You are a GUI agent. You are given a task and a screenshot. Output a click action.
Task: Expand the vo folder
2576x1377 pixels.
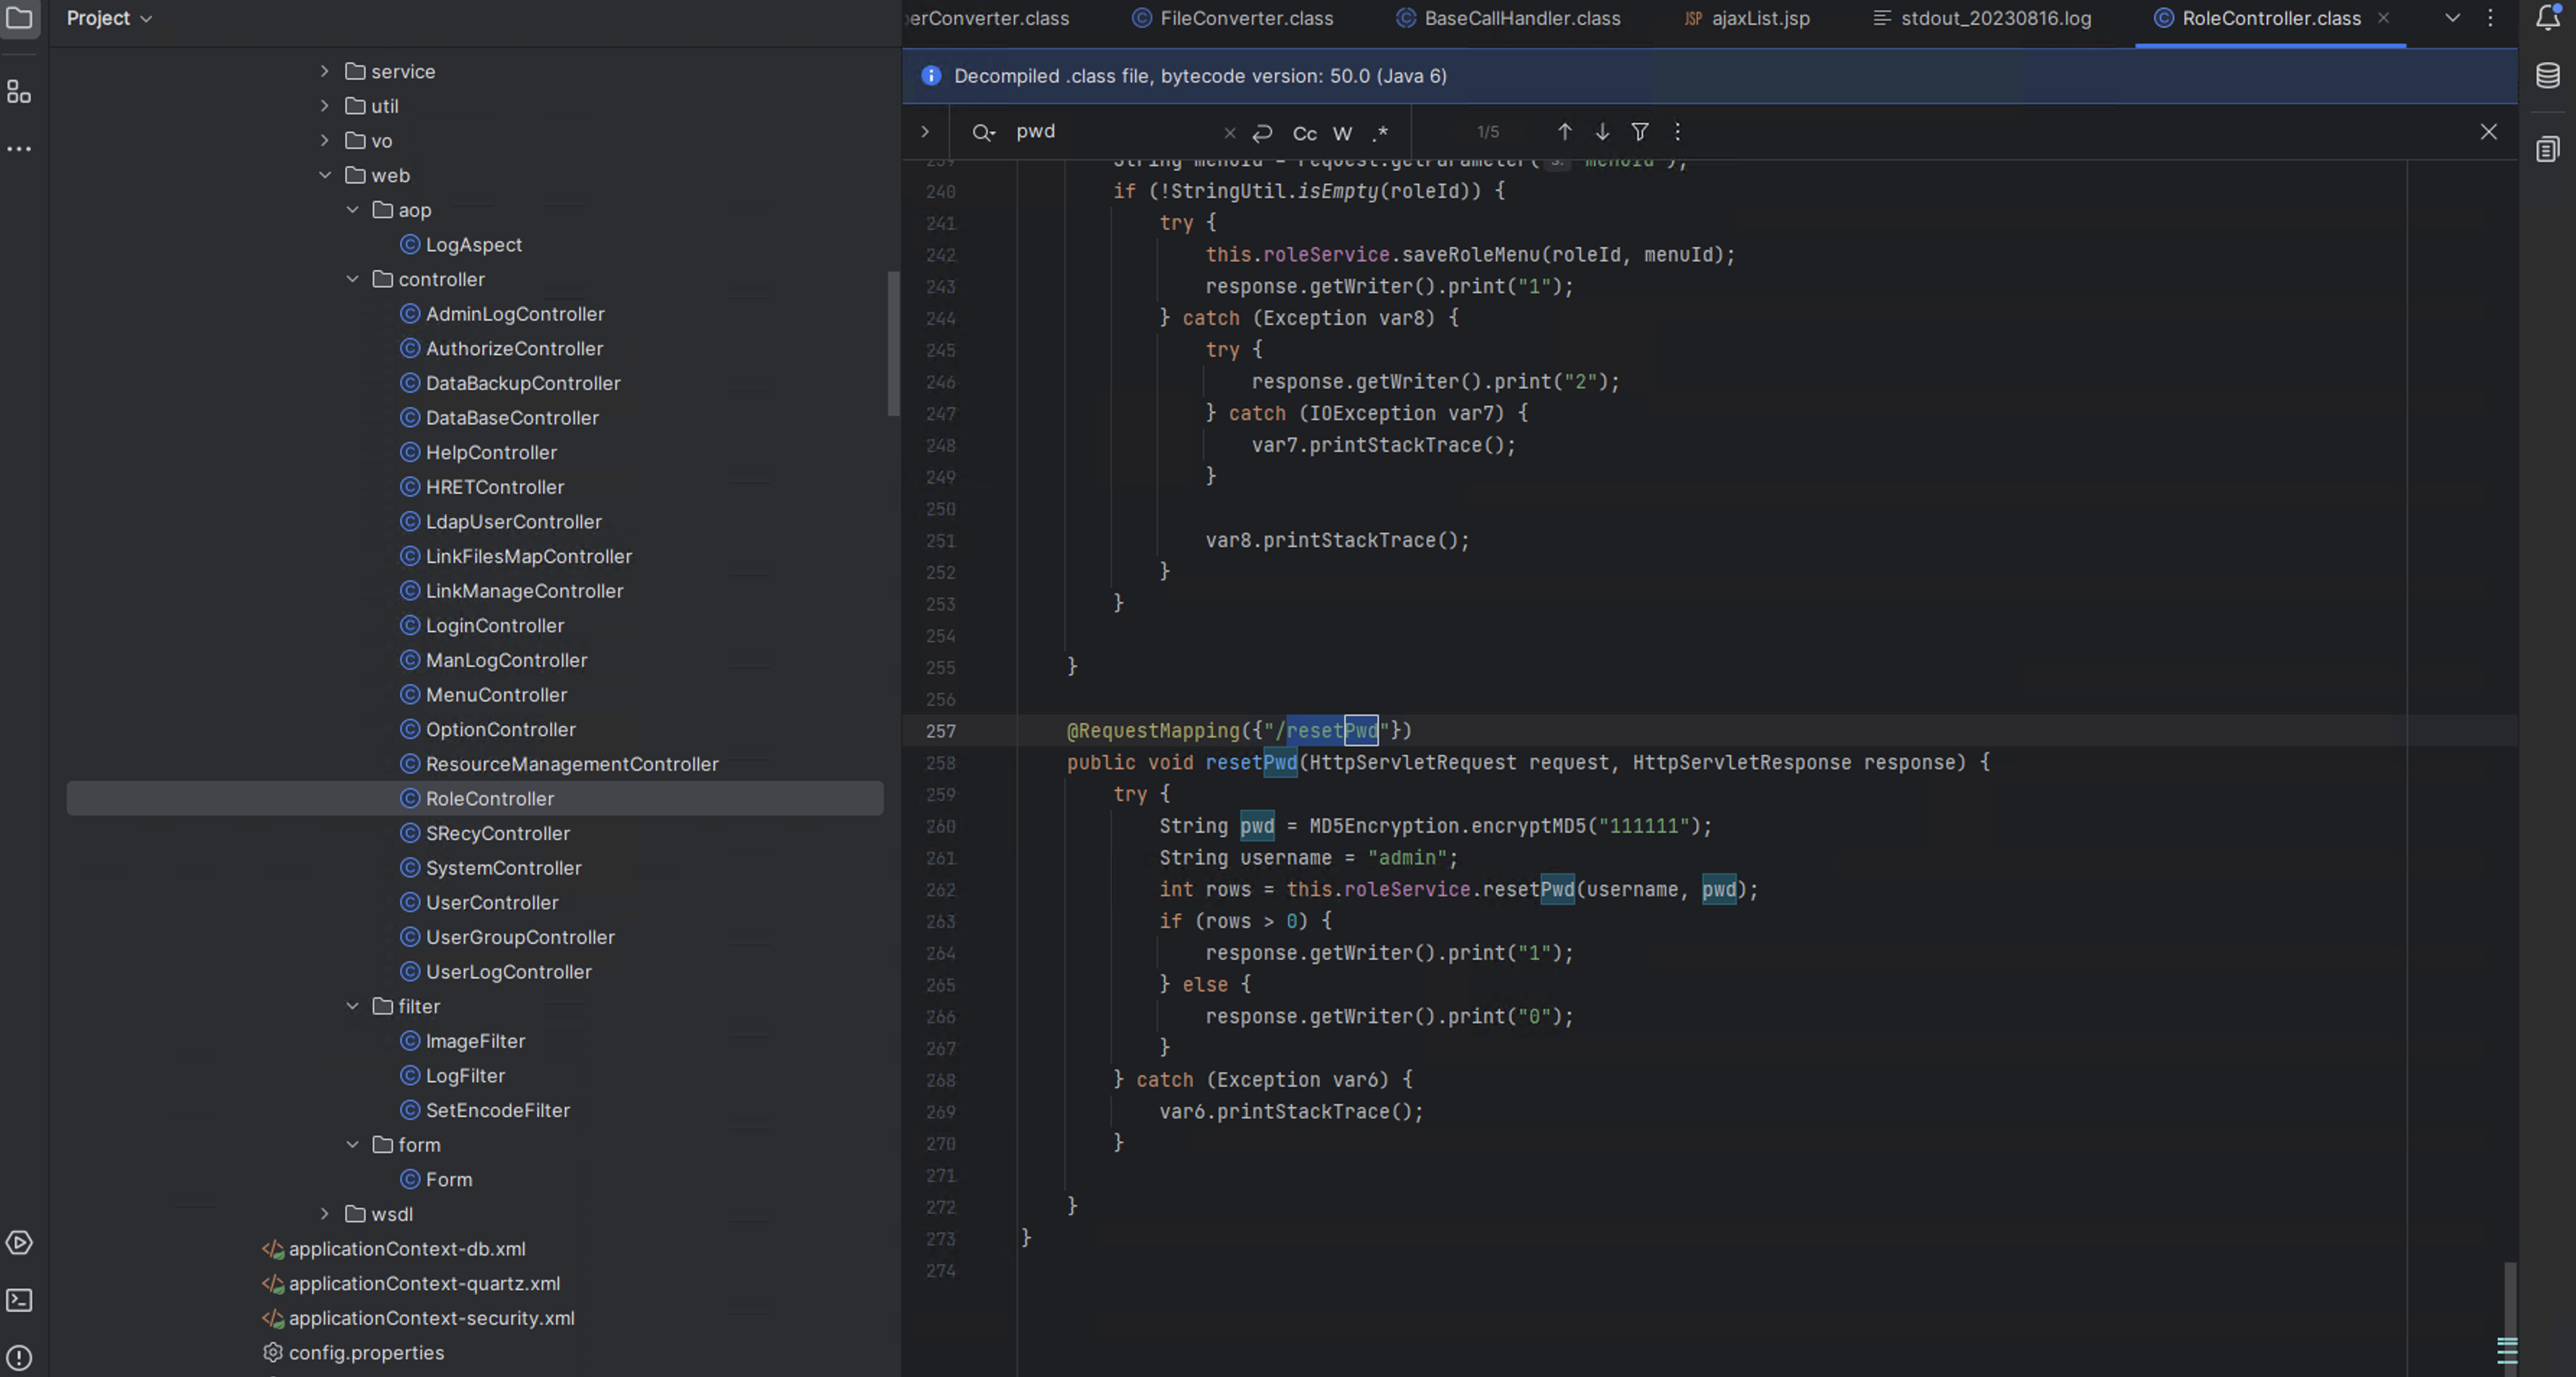(x=324, y=141)
